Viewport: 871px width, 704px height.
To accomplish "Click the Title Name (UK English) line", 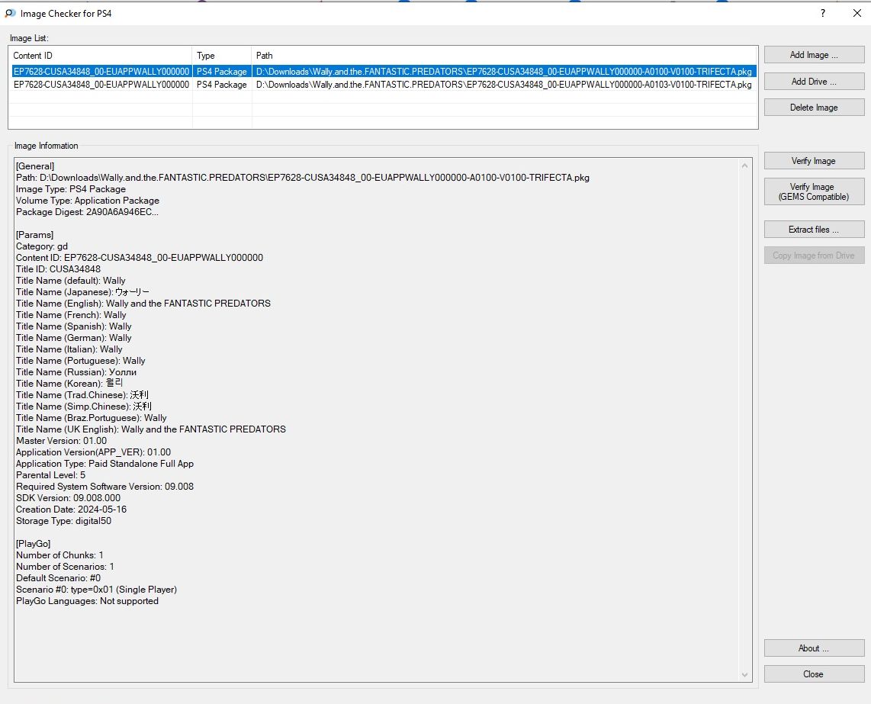I will pyautogui.click(x=150, y=429).
